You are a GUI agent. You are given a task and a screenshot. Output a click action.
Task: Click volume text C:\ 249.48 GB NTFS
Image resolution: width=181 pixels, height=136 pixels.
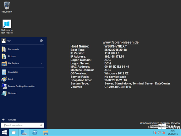pos(118,87)
